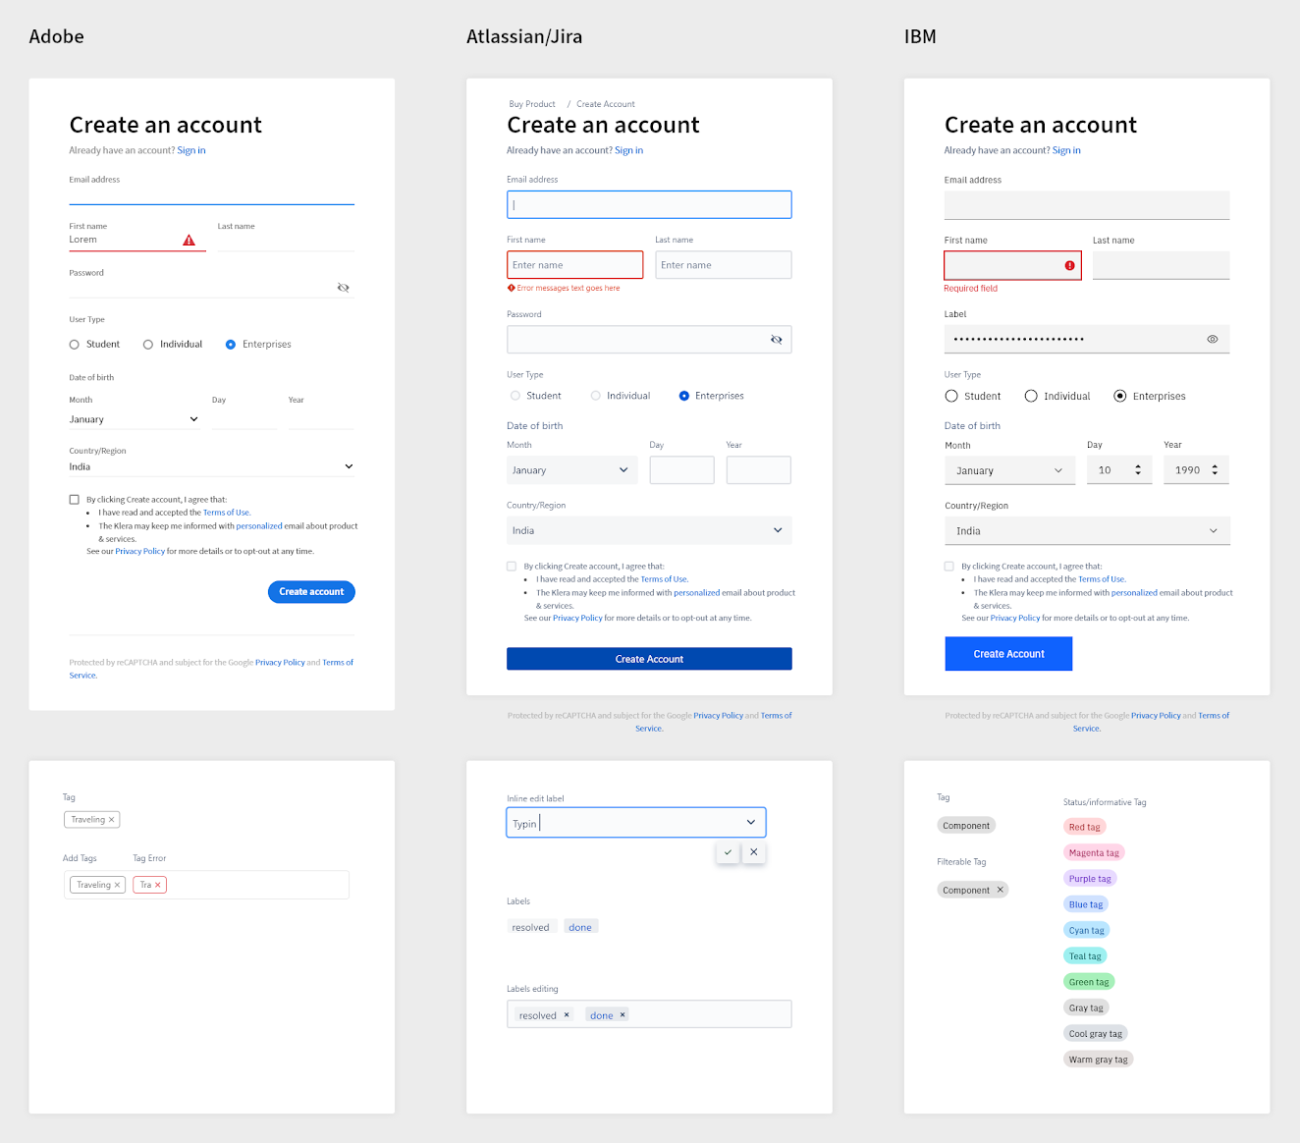
Task: Check the agreement checkbox in IBM form
Action: tap(949, 567)
